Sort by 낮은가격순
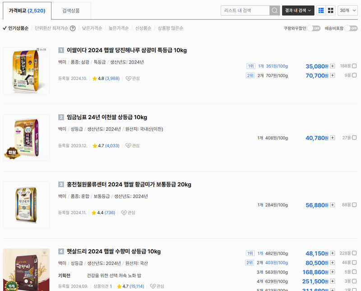This screenshot has height=291, width=361. (x=92, y=28)
